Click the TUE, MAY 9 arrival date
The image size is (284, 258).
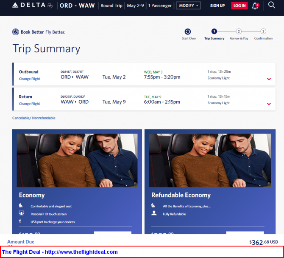153,97
